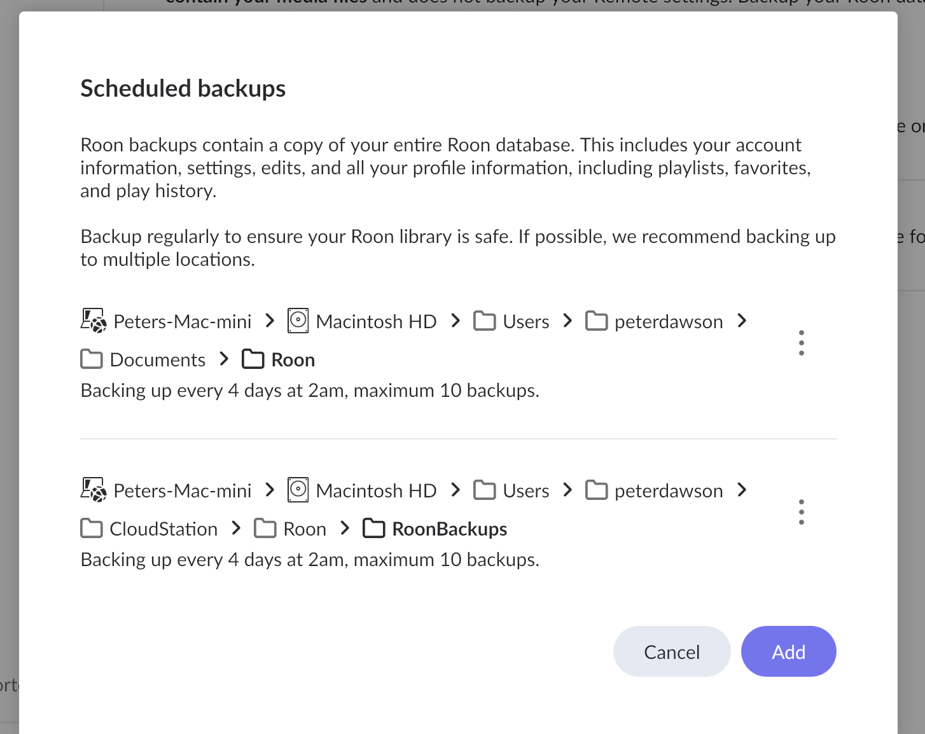Click Roon folder icon after CloudStation
This screenshot has width=925, height=734.
(265, 529)
